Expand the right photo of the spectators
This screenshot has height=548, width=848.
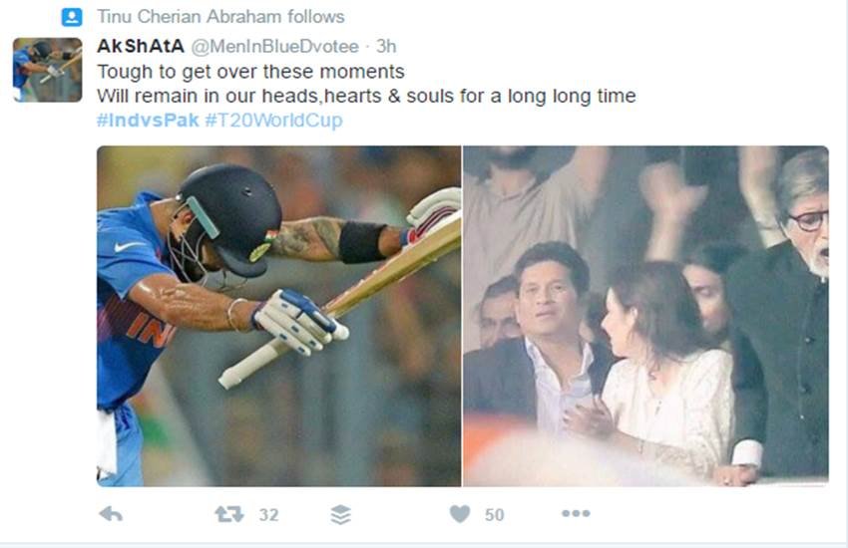point(645,317)
